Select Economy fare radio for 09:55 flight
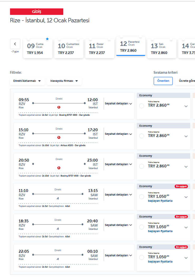Viewport: 195px width, 278px height. [142, 106]
